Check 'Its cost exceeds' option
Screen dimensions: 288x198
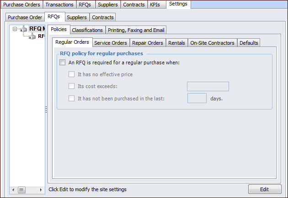click(71, 86)
